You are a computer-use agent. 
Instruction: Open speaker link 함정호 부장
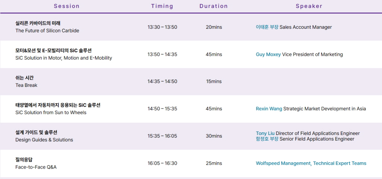pos(267,139)
